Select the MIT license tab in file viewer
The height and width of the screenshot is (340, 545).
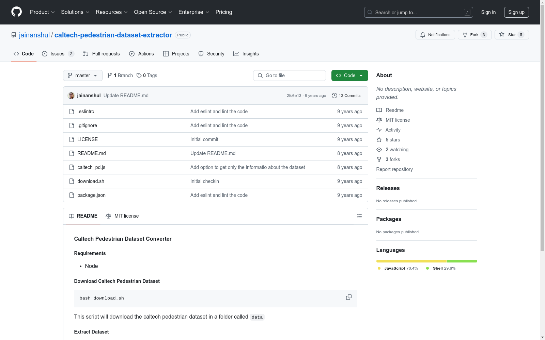(122, 216)
